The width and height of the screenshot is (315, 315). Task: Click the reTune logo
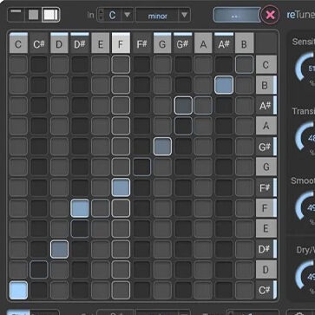pyautogui.click(x=300, y=15)
